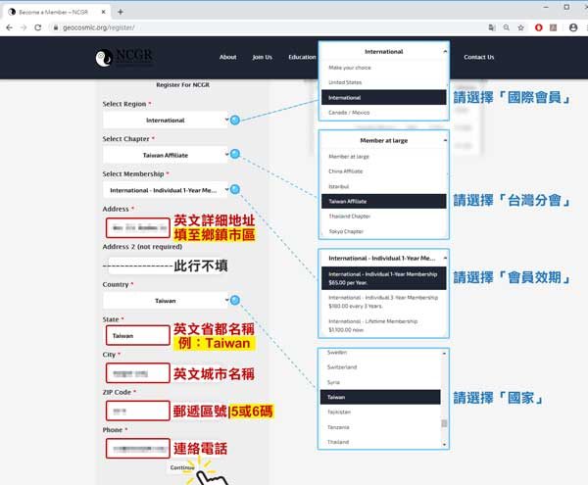Collapse the International region list header
Viewport: 588px width, 485px height.
[383, 51]
